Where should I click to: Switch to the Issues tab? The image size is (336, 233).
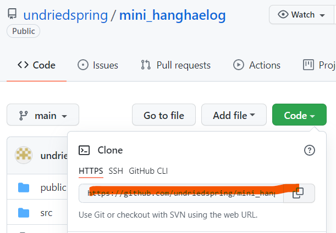click(x=98, y=65)
